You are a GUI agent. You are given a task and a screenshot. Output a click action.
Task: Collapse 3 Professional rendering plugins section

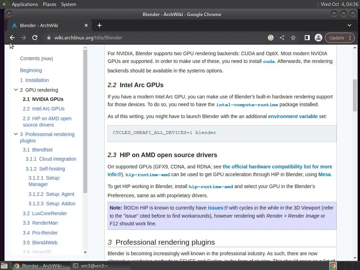tap(16, 134)
